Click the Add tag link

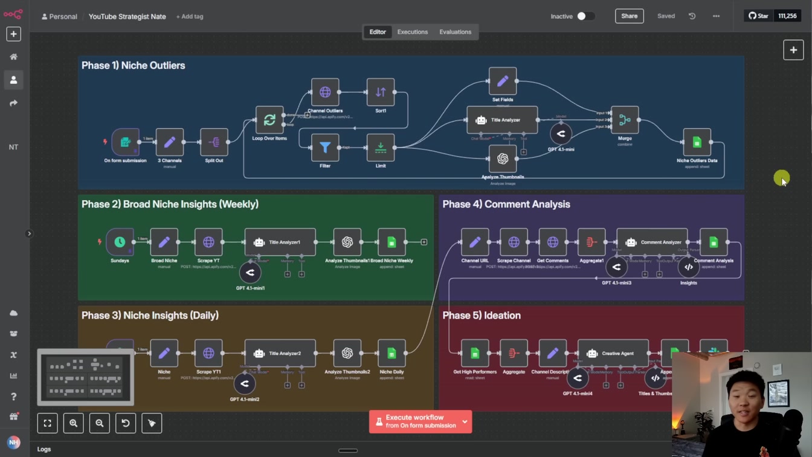tap(190, 16)
